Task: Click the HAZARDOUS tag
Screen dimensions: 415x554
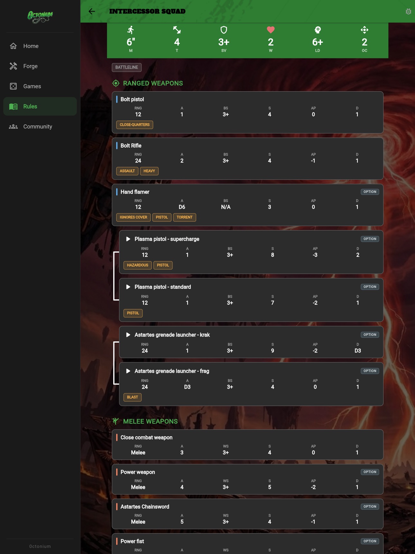Action: 138,265
